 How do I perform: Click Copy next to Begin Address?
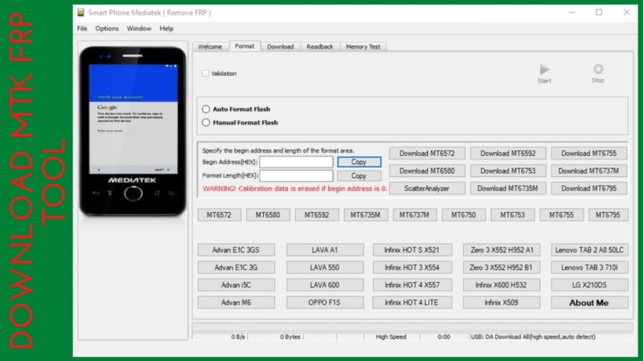point(359,162)
